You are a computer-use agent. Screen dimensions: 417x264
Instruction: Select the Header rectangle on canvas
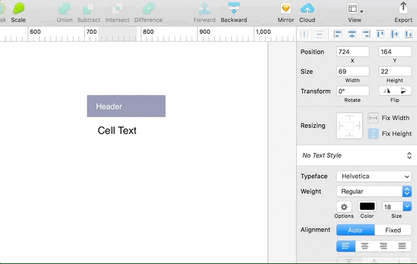click(126, 106)
